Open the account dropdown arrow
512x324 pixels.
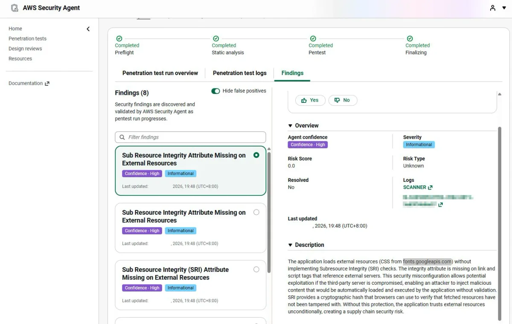click(504, 8)
